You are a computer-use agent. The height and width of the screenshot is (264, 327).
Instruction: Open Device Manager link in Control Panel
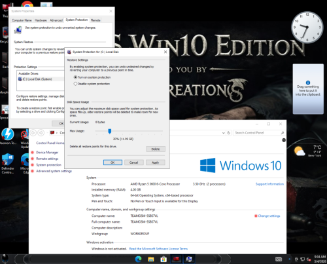pyautogui.click(x=47, y=153)
